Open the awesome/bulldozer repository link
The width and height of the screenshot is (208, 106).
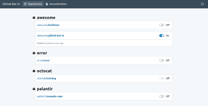point(48,25)
